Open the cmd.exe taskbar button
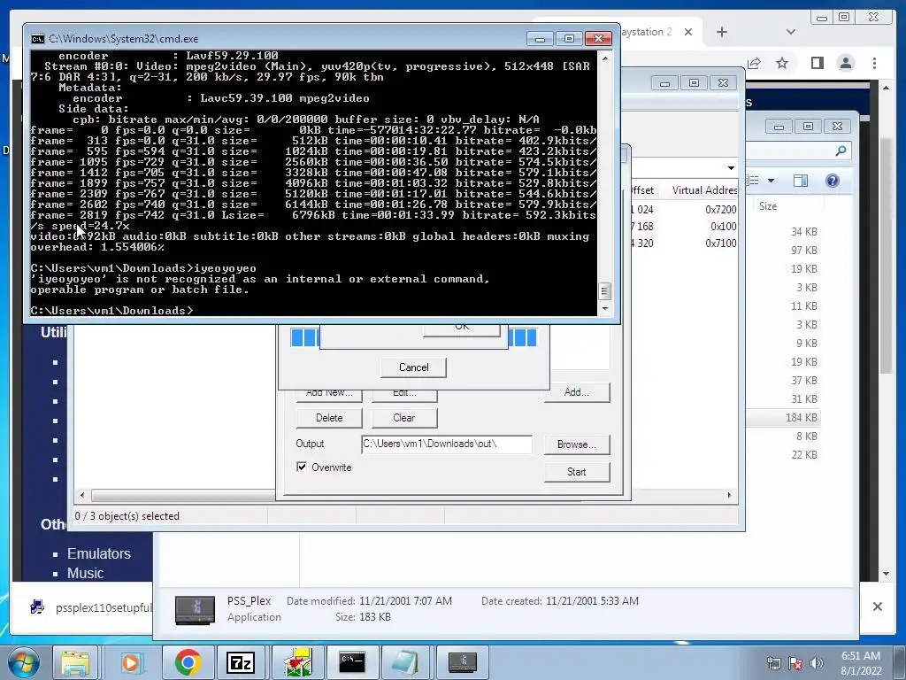Viewport: 906px width, 680px height. (x=351, y=662)
